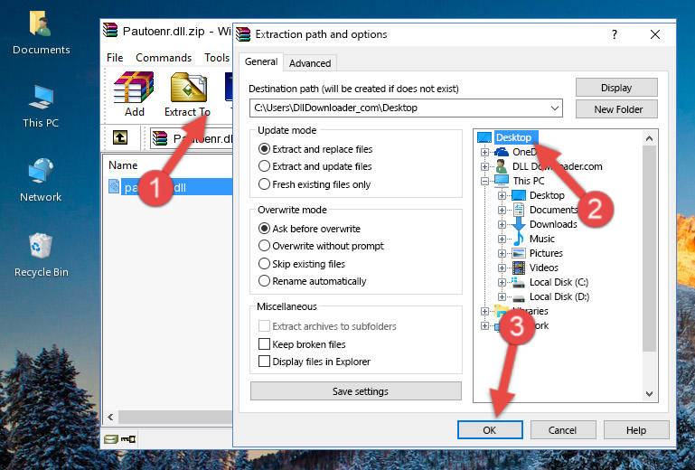This screenshot has height=470, width=695.
Task: Click the WinRAR icon in main title bar
Action: coord(110,30)
